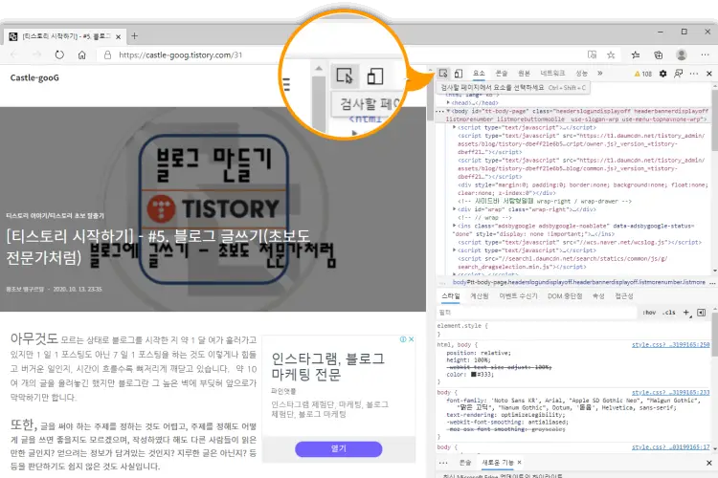Open style.css link ending 17

pos(670,446)
